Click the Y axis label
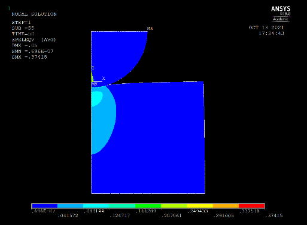This screenshot has width=307, height=225. click(93, 68)
